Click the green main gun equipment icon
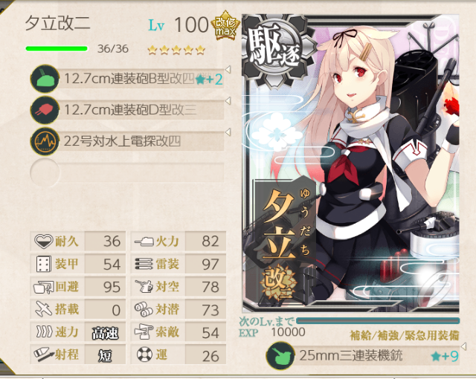The width and height of the screenshot is (476, 379). 45,79
